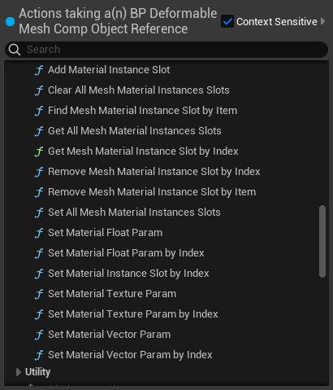Click the magnifying glass search icon

(15, 50)
